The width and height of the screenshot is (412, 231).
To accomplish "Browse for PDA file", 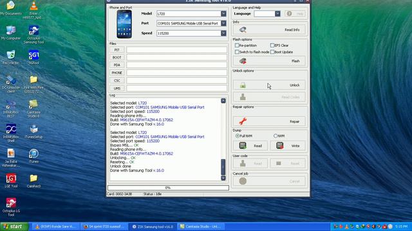I will [x=117, y=65].
